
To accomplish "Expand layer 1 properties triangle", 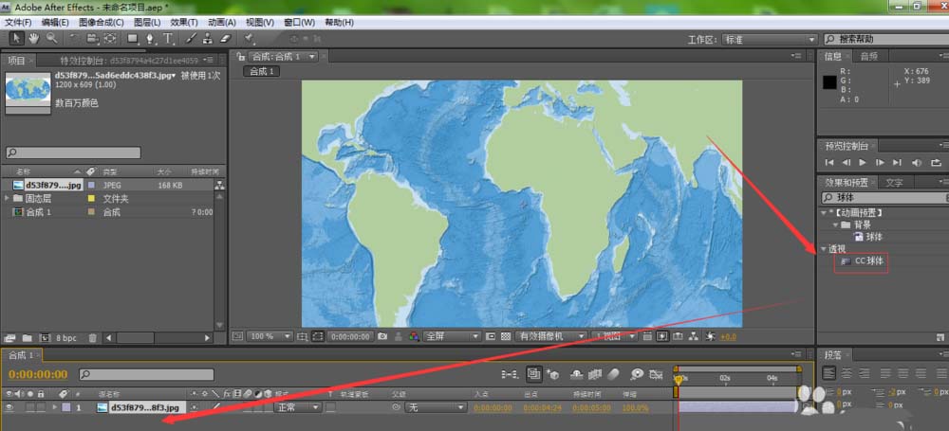I will 55,408.
